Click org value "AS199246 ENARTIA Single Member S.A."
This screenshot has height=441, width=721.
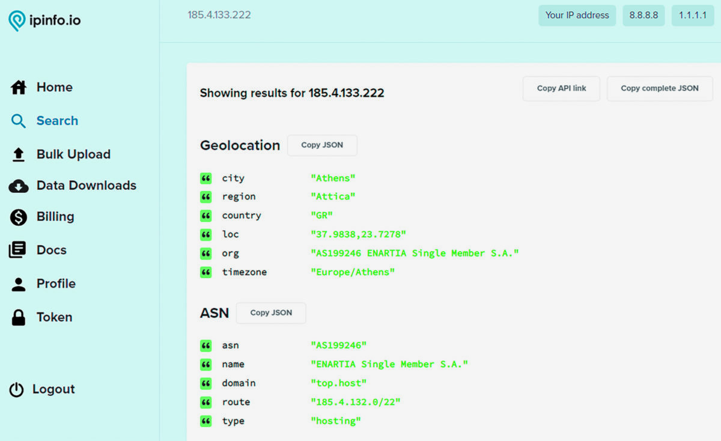[x=415, y=254]
